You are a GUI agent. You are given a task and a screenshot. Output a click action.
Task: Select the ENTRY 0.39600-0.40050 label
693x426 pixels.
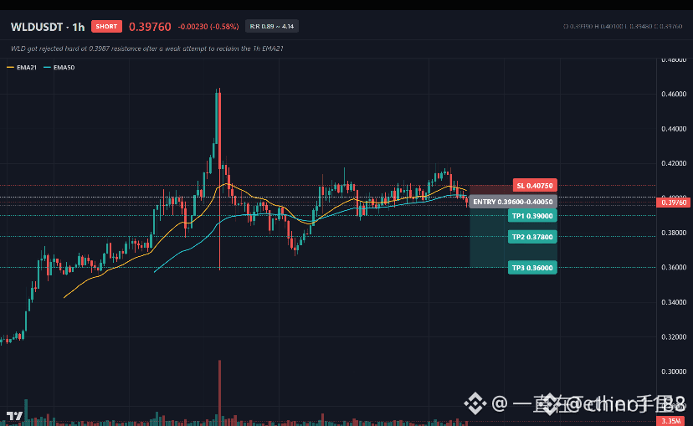pyautogui.click(x=513, y=202)
